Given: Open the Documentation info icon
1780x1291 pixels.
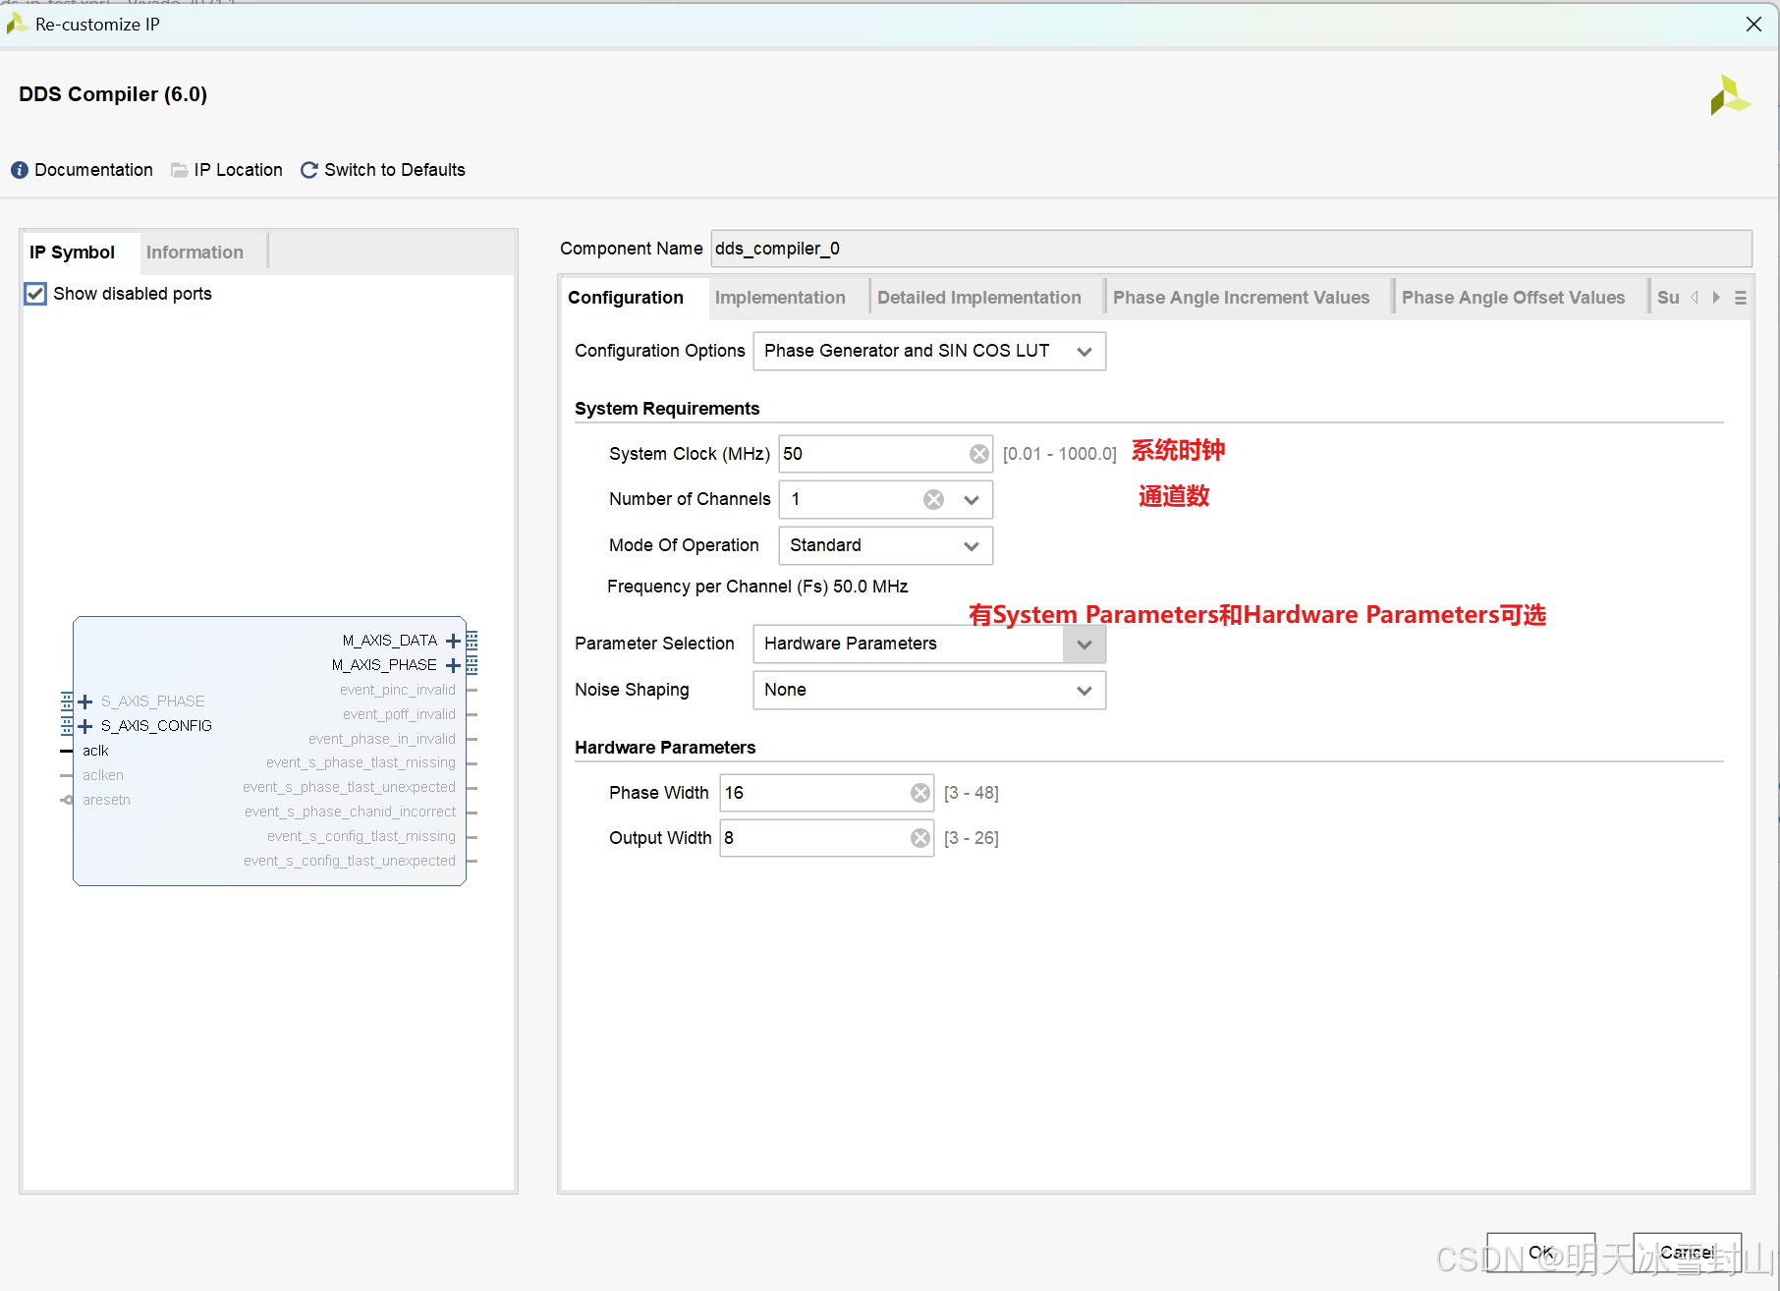Looking at the screenshot, I should pyautogui.click(x=20, y=170).
